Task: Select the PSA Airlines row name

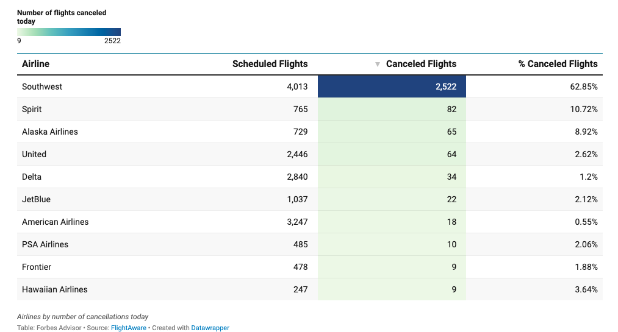Action: tap(45, 244)
